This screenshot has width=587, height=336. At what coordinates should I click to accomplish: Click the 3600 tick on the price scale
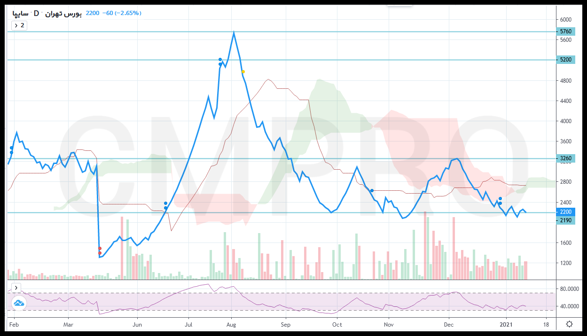tap(566, 141)
